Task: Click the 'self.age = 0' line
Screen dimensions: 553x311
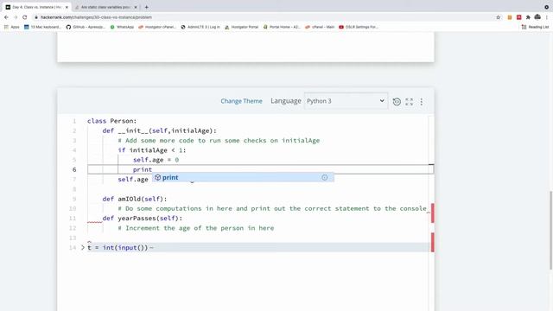Action: coord(156,160)
